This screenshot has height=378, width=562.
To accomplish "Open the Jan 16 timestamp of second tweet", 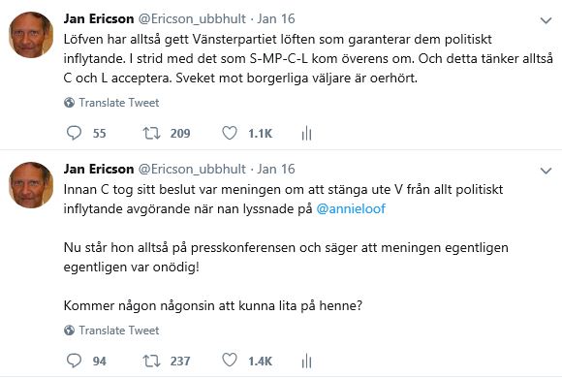I will (276, 169).
